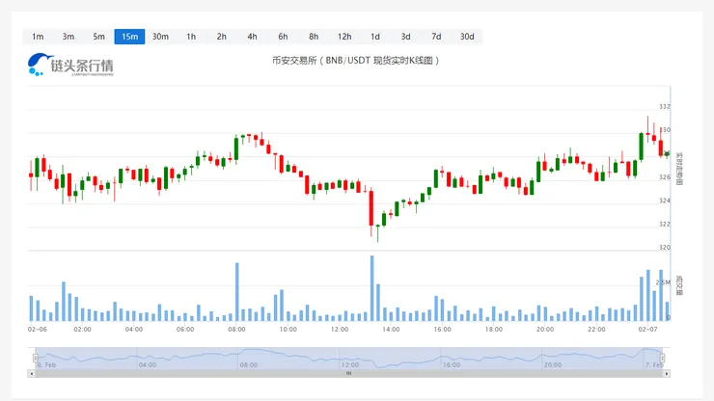Click the tallest volume bar near 13:15
The image size is (714, 401).
372,288
